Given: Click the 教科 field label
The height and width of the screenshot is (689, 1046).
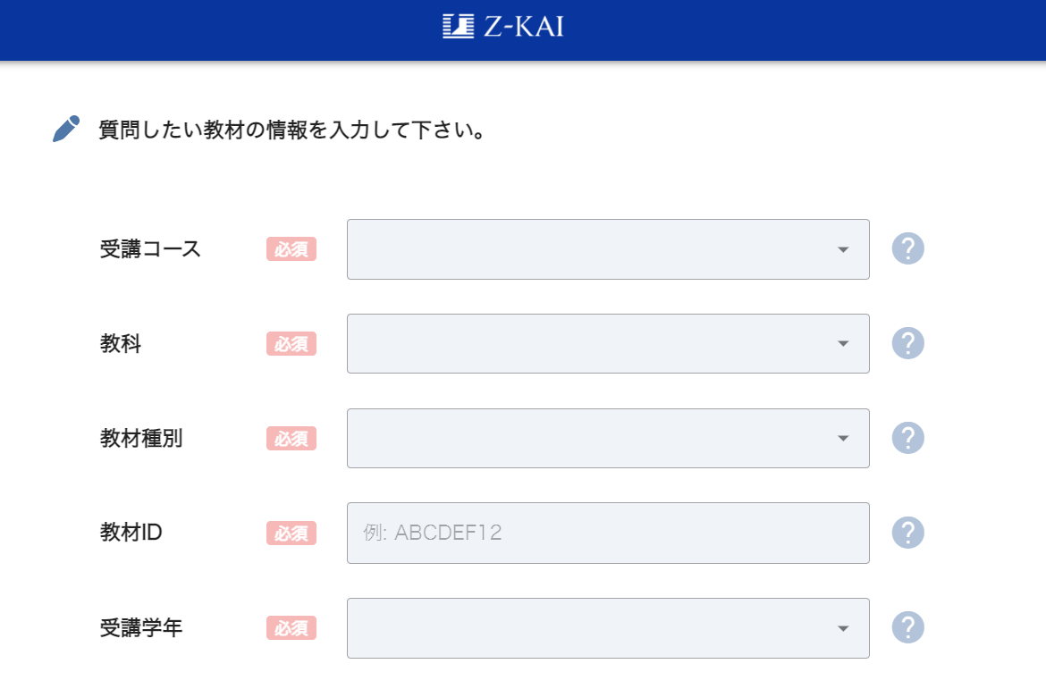Looking at the screenshot, I should (121, 344).
